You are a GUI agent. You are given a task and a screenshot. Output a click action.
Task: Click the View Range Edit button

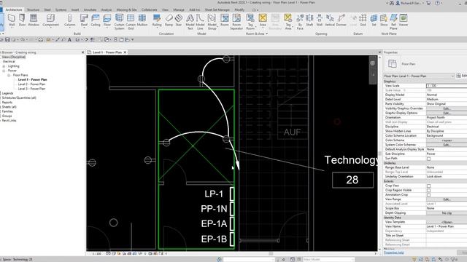point(447,199)
